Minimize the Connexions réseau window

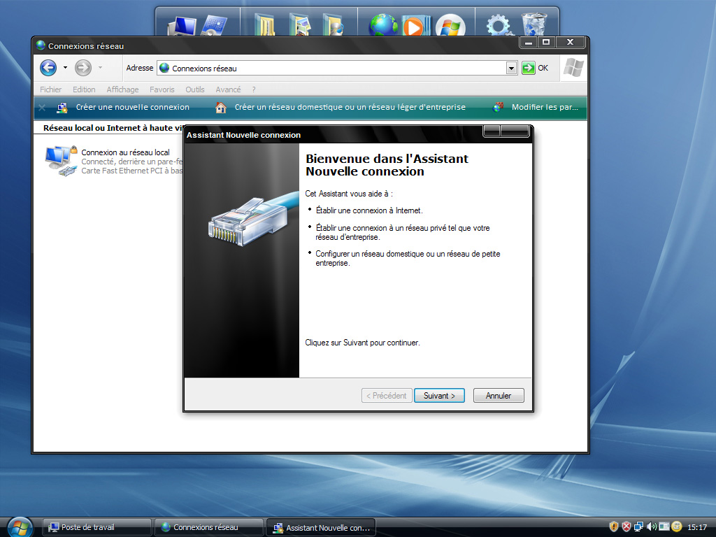[529, 43]
